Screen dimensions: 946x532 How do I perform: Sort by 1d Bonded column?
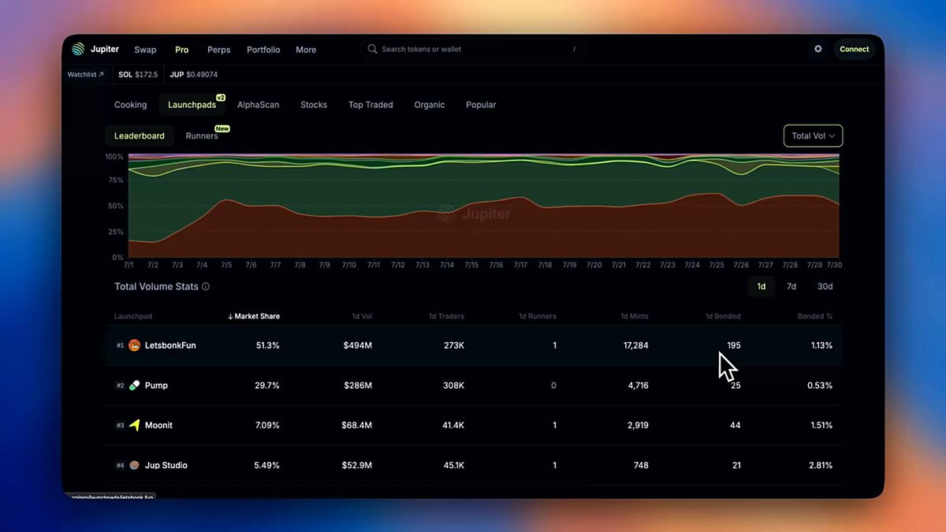click(723, 316)
